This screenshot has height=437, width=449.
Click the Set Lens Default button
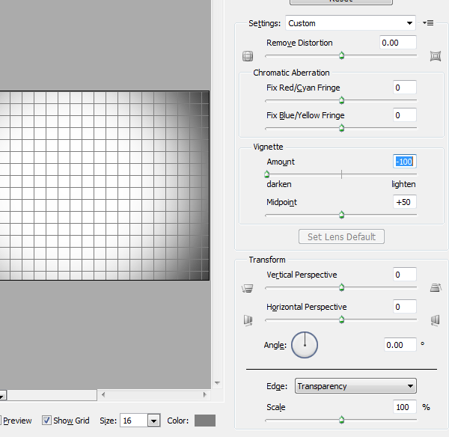point(341,236)
